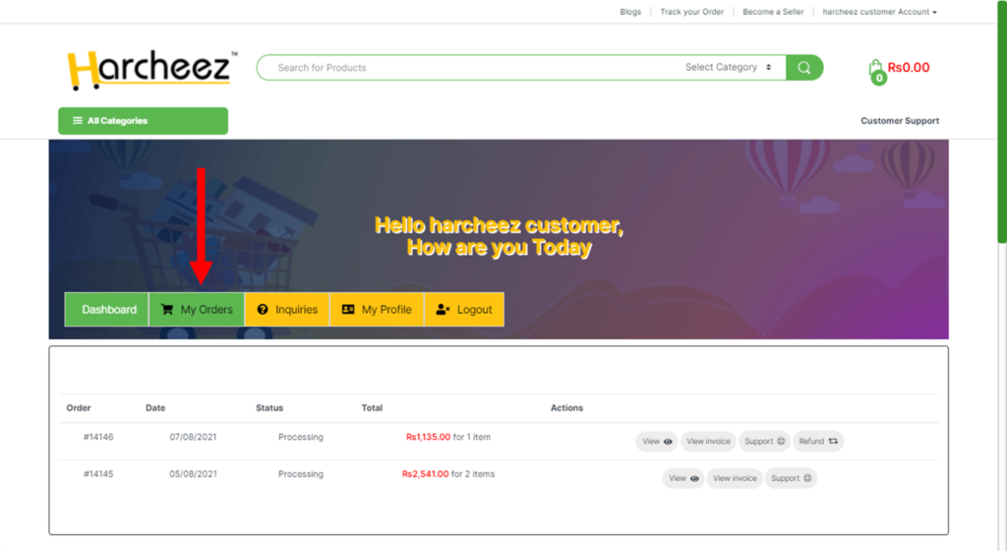The image size is (1007, 551).
Task: Click the ID card icon on My Profile
Action: pyautogui.click(x=348, y=310)
